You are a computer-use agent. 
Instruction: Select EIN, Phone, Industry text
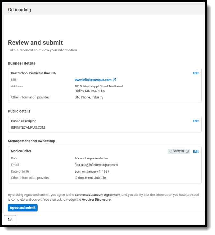tap(89, 97)
